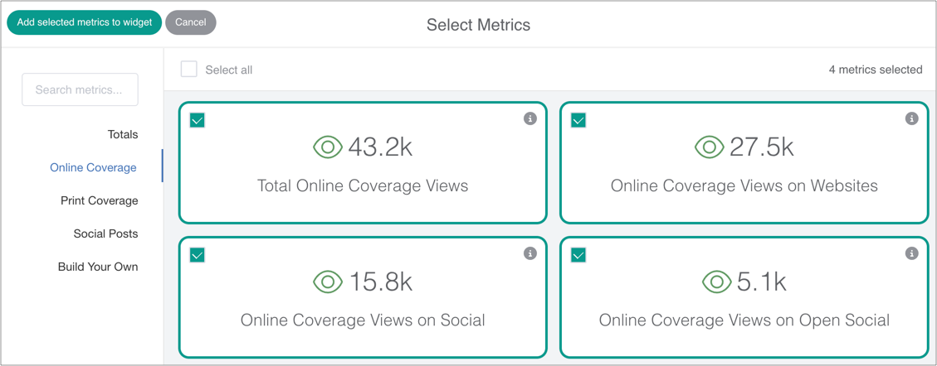Select the Build Your Own category
937x366 pixels.
click(98, 267)
